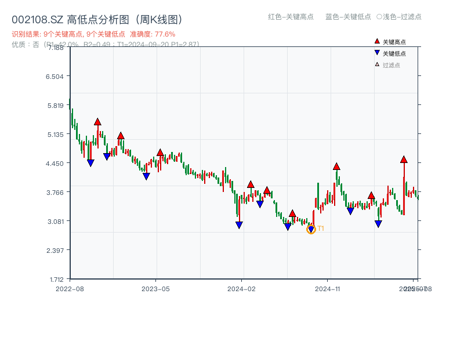The width and height of the screenshot is (464, 348).
Task: Select the blue key-low triangle after the 2024-11 peak
Action: [350, 211]
